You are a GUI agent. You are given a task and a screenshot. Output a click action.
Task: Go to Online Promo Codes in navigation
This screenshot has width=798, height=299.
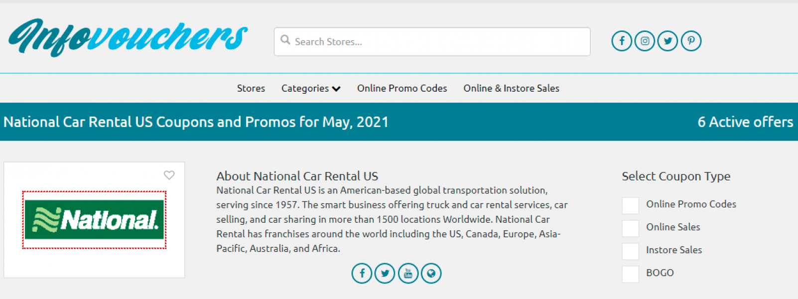point(402,88)
